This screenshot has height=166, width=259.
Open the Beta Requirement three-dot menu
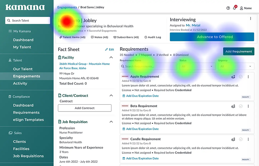point(248,106)
